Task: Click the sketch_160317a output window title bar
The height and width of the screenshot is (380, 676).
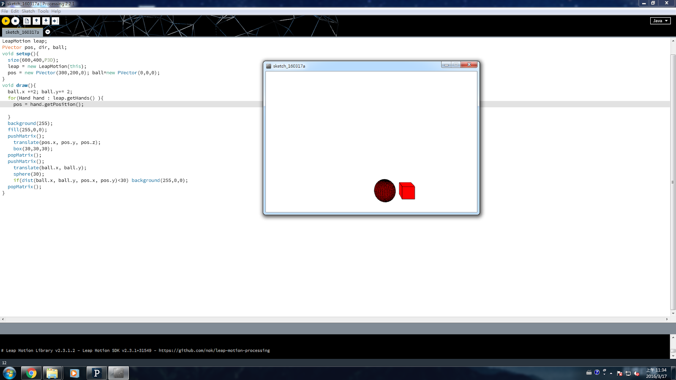Action: [x=353, y=66]
